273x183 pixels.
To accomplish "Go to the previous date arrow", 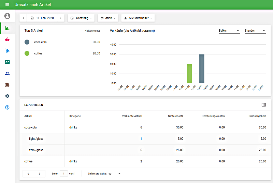I will pyautogui.click(x=23, y=18).
